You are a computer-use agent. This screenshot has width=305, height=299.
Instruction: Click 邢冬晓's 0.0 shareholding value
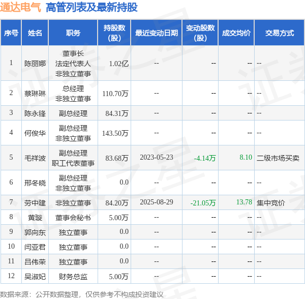(x=124, y=182)
